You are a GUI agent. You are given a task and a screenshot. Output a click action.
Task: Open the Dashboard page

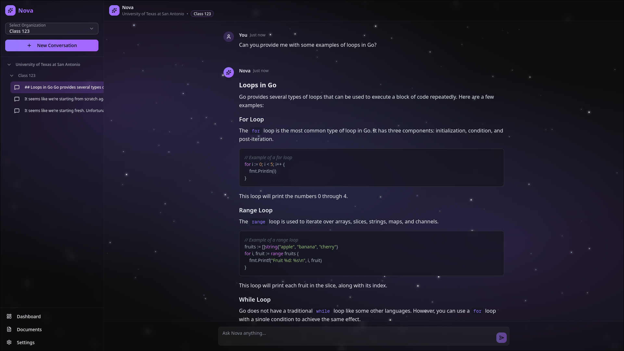pyautogui.click(x=29, y=316)
